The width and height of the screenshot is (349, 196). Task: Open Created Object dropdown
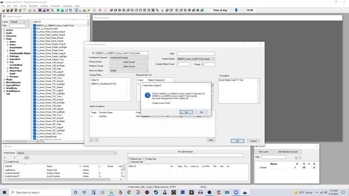tap(196, 59)
